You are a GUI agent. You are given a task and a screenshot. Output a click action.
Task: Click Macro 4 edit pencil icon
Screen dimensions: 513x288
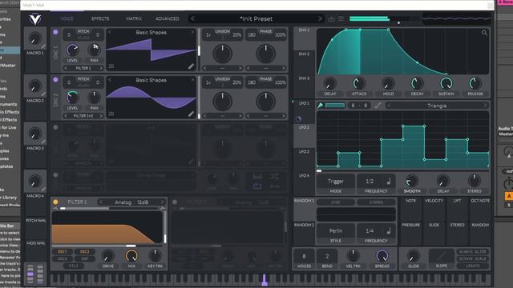pyautogui.click(x=43, y=190)
